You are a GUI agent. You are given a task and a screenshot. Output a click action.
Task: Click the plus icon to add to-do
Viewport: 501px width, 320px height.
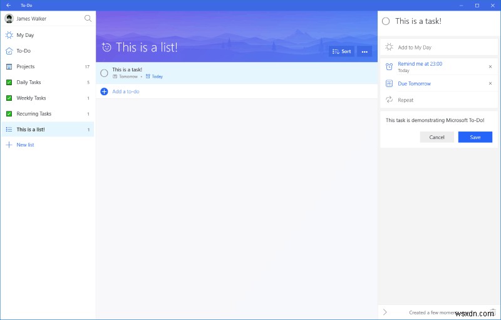pyautogui.click(x=104, y=91)
